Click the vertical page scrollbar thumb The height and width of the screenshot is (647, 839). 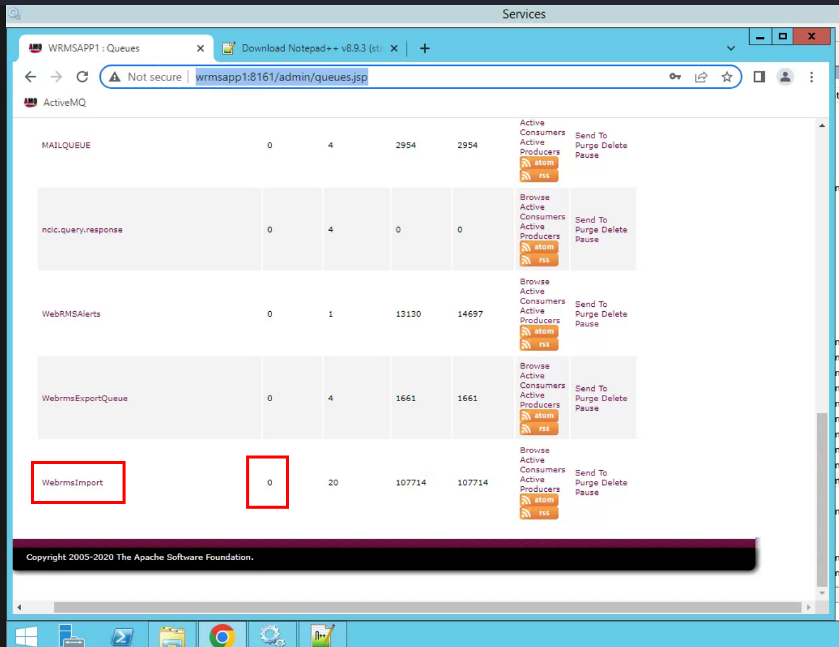tap(821, 500)
